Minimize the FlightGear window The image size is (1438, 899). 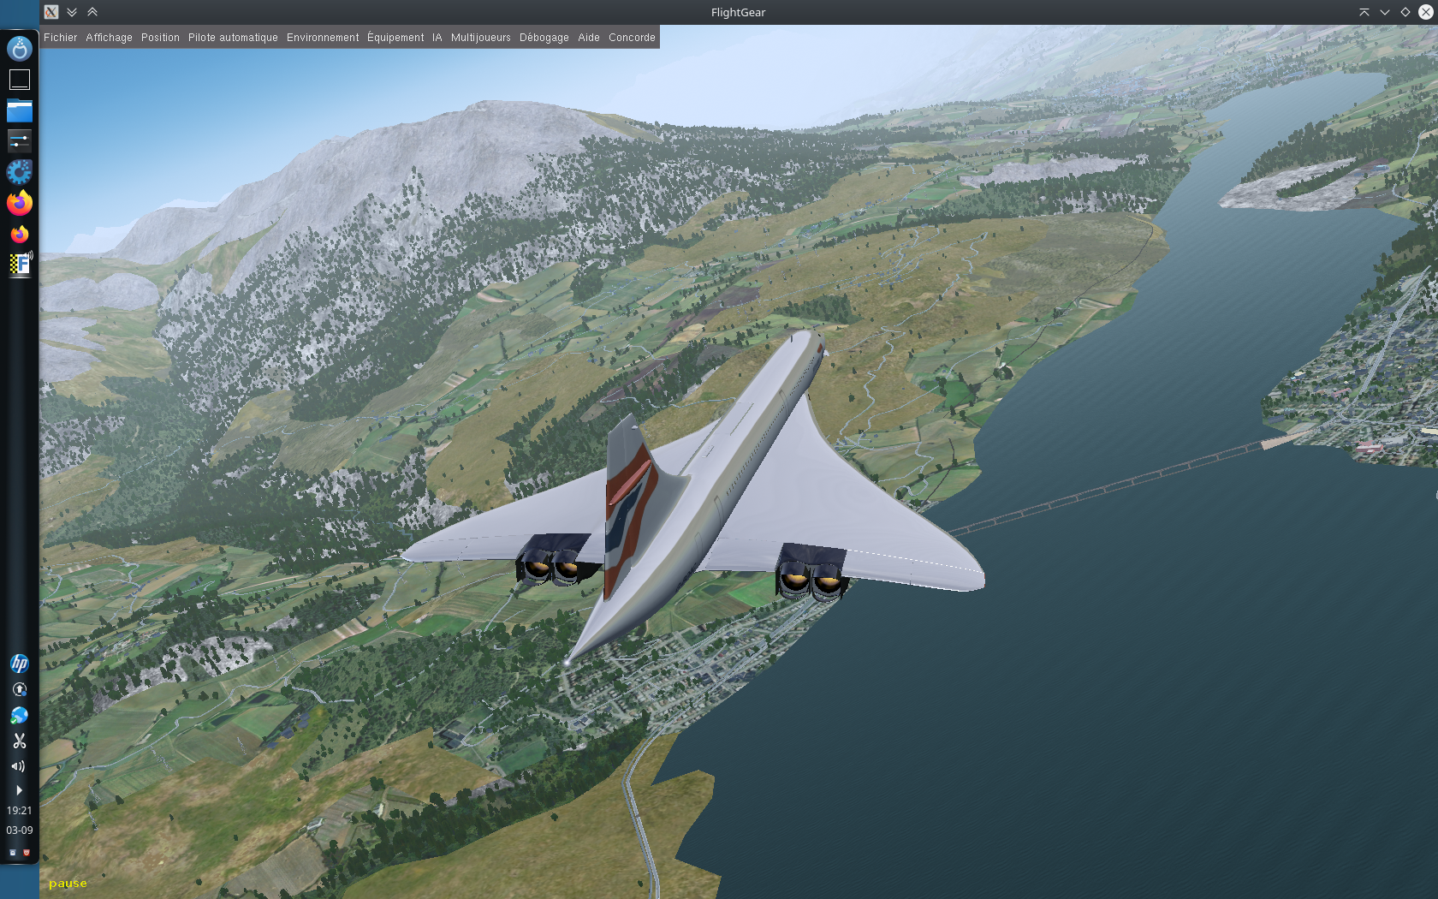click(x=1385, y=12)
